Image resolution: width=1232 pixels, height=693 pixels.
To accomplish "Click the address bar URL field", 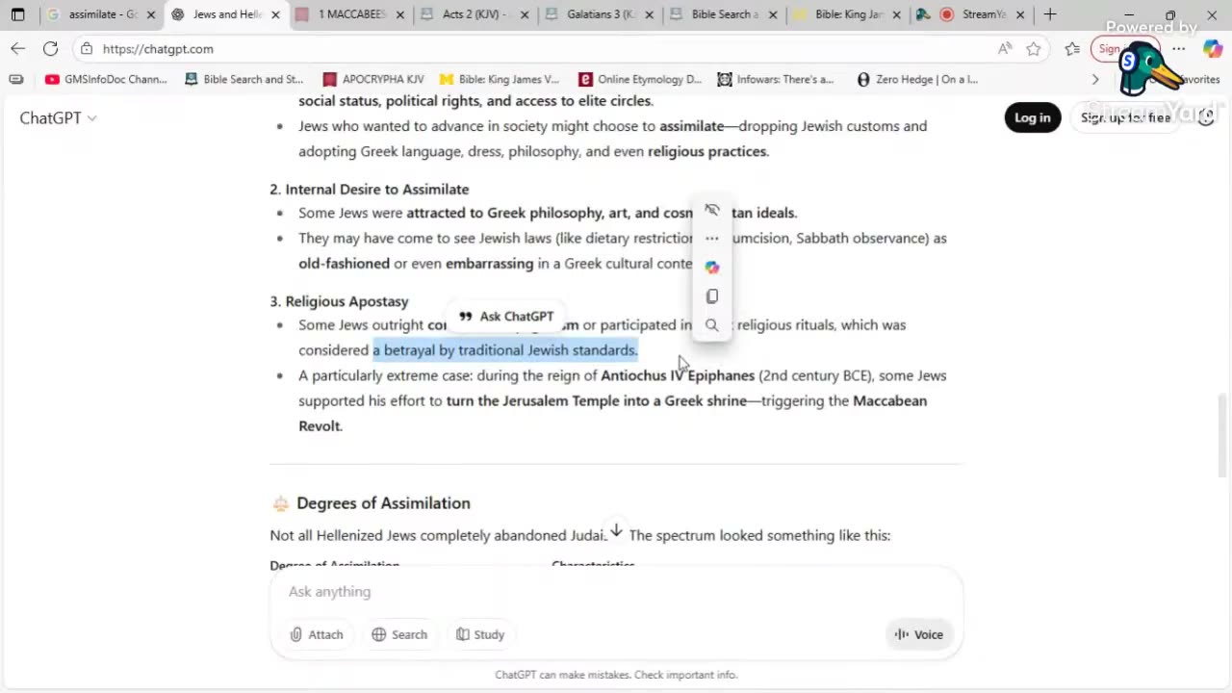I will click(x=539, y=49).
